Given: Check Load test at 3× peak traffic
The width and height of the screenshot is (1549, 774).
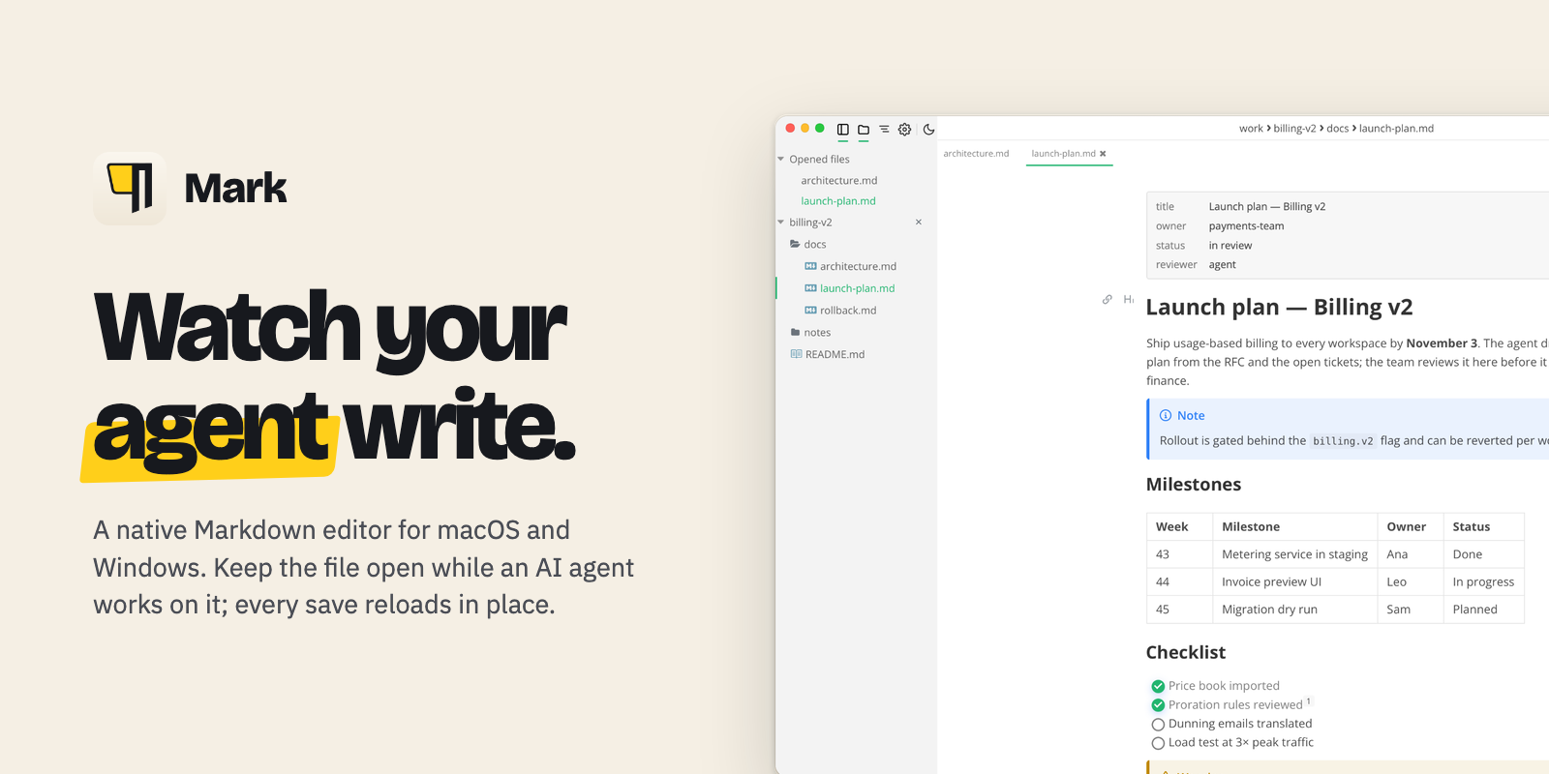Looking at the screenshot, I should point(1158,743).
